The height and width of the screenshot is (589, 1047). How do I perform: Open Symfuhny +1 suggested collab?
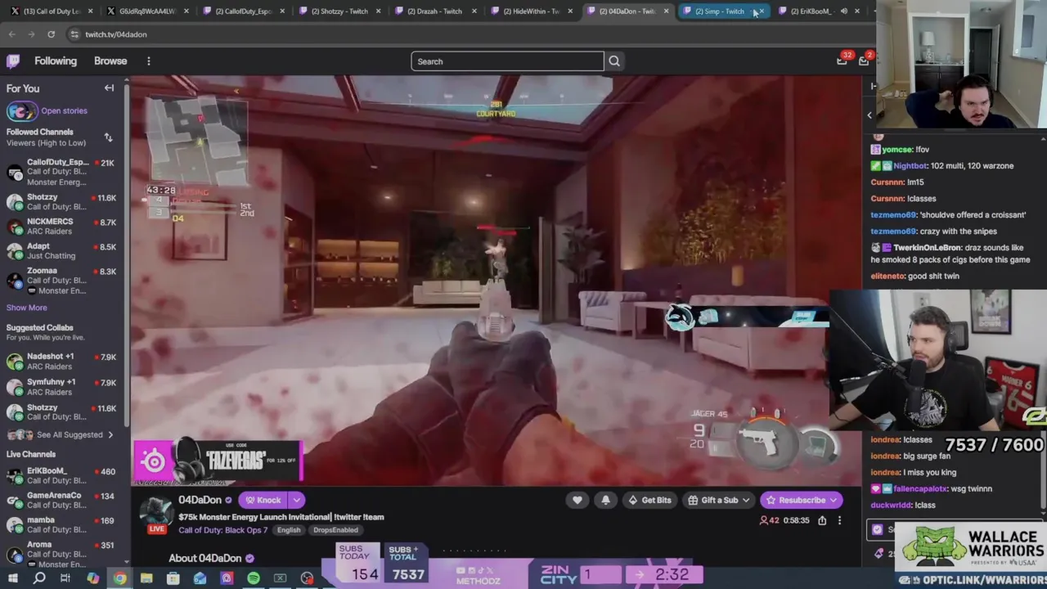click(x=62, y=387)
